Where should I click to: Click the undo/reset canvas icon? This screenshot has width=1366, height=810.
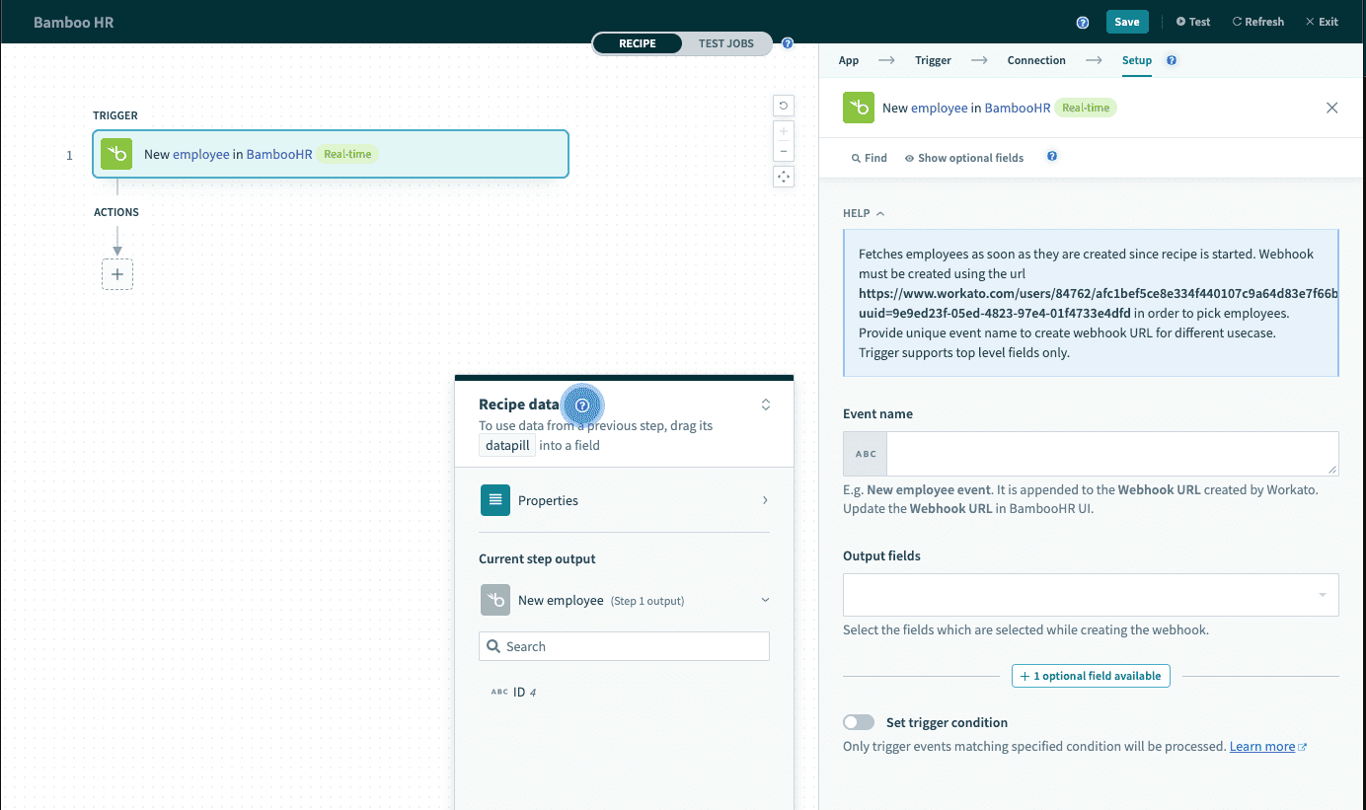tap(784, 106)
